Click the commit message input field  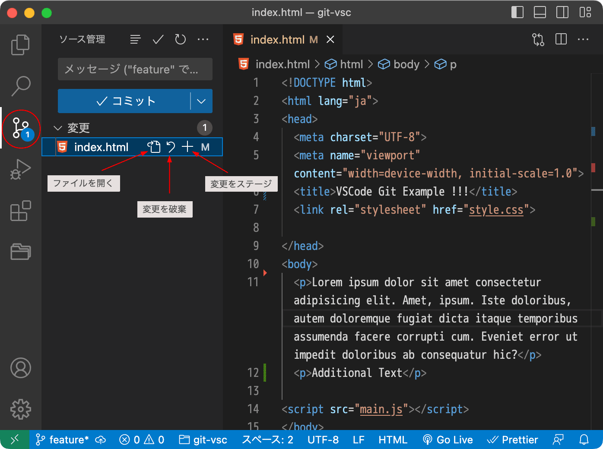coord(135,69)
